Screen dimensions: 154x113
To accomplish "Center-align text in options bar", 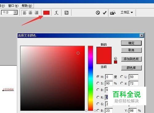I will [x=30, y=13].
